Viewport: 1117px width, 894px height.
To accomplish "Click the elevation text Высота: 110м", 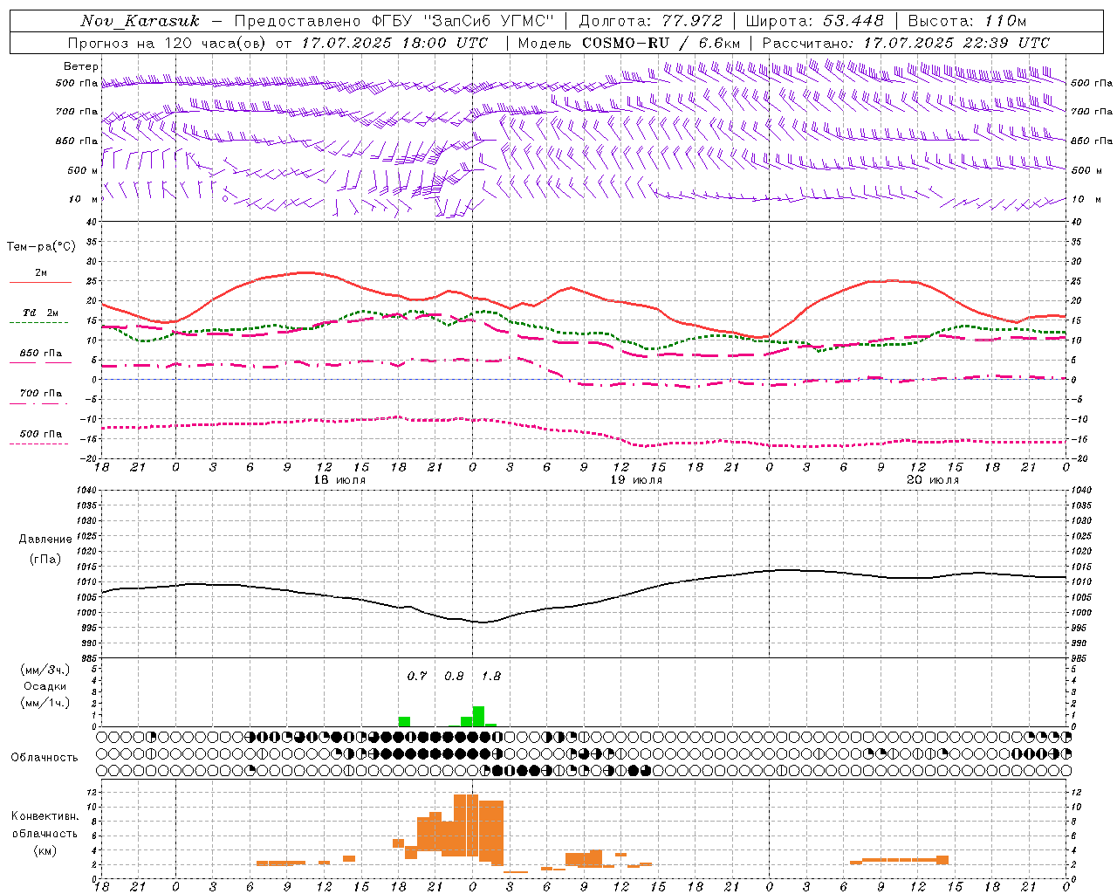I will tap(967, 21).
